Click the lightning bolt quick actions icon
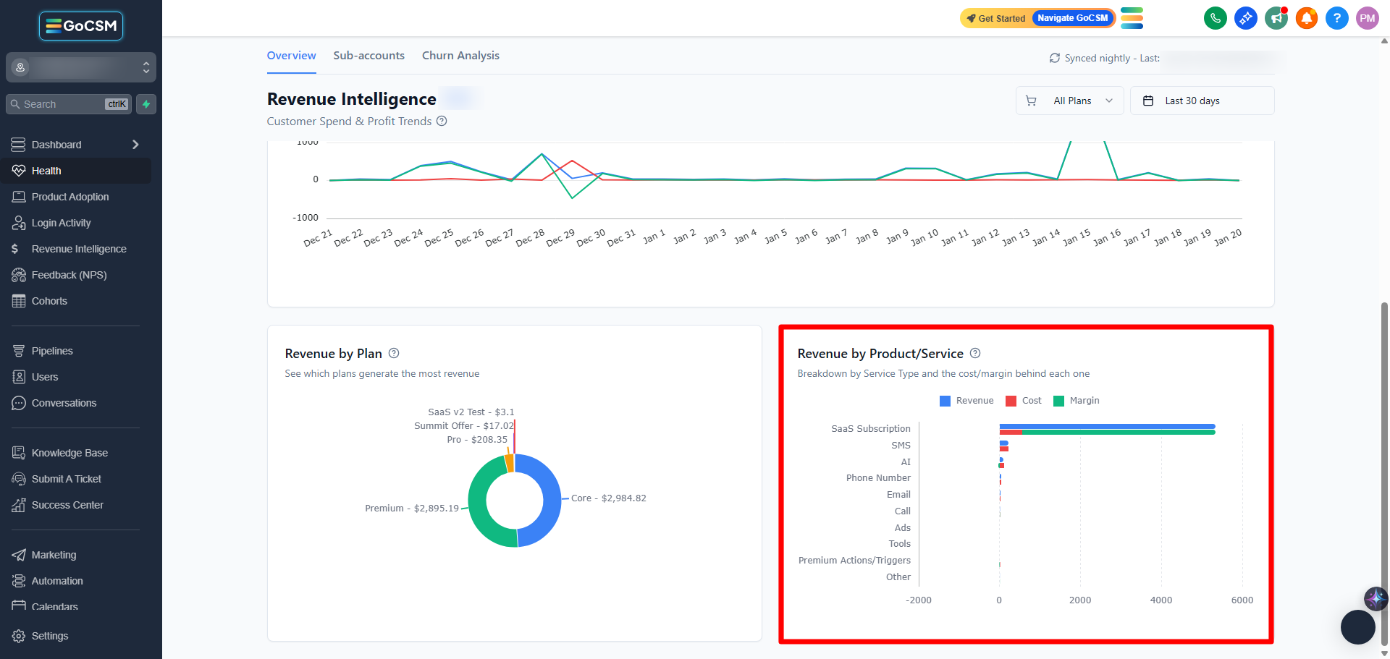 [146, 104]
